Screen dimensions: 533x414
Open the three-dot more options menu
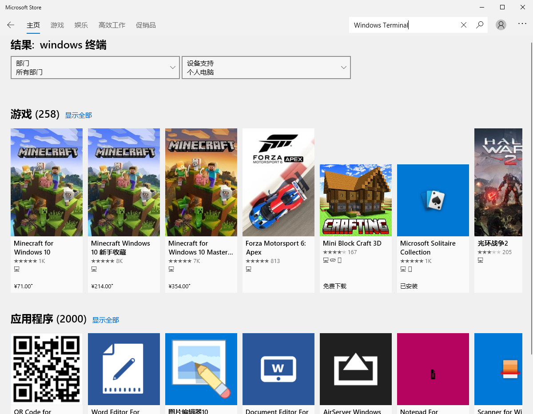click(522, 24)
